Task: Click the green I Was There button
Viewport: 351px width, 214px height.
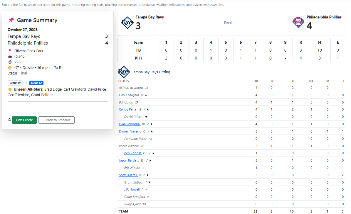Action: pyautogui.click(x=24, y=120)
